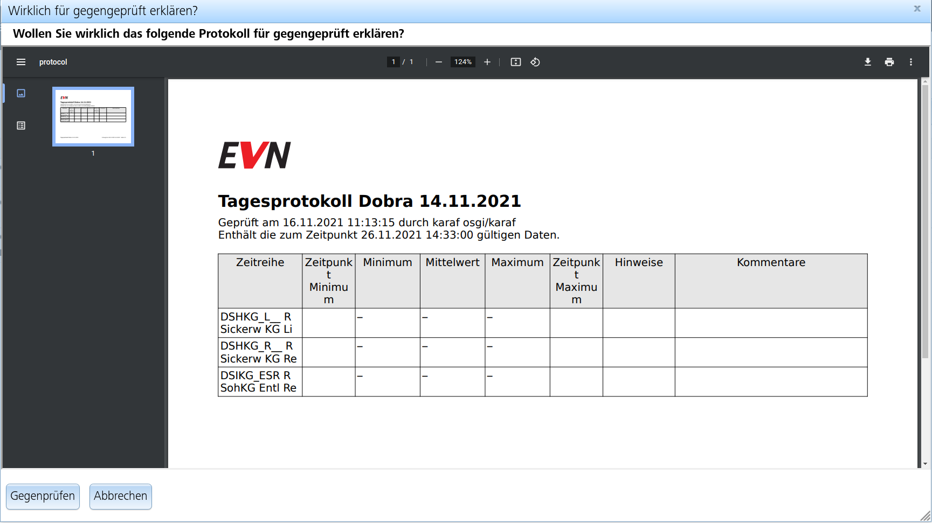Click the 124% zoom level field
This screenshot has width=932, height=523.
[462, 62]
